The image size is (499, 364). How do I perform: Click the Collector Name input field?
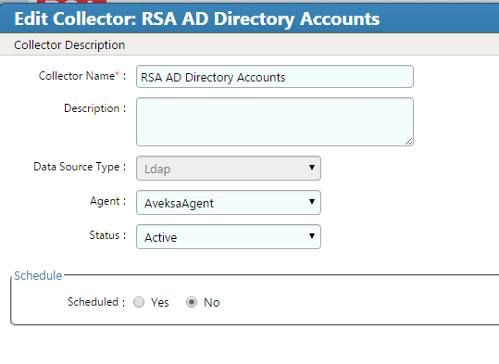coord(275,77)
